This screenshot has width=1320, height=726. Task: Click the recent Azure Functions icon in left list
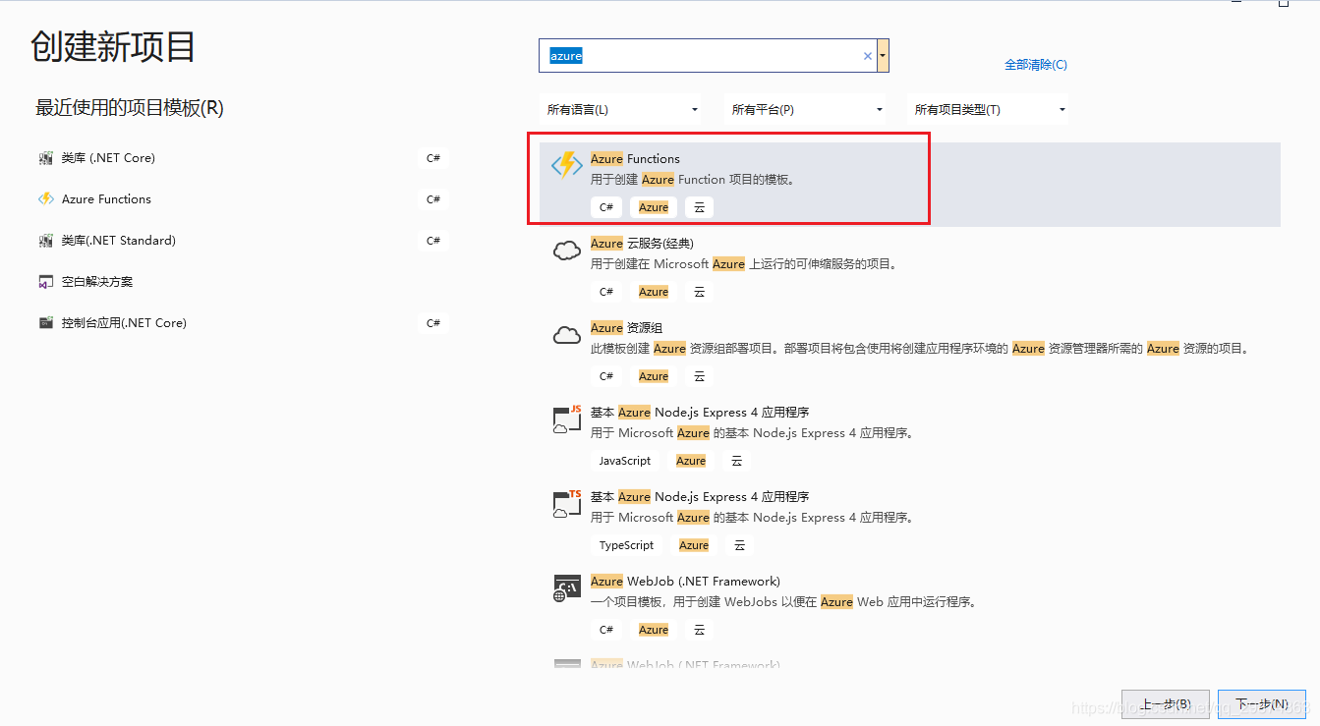(45, 199)
